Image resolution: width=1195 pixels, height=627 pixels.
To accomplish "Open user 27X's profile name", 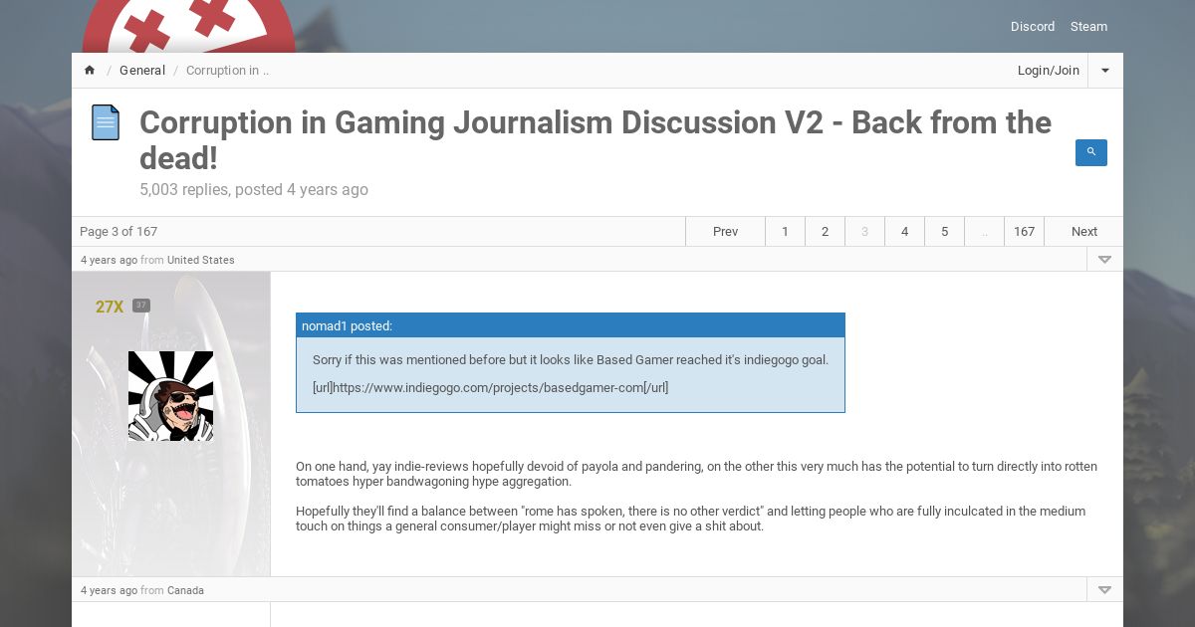I will 110,307.
